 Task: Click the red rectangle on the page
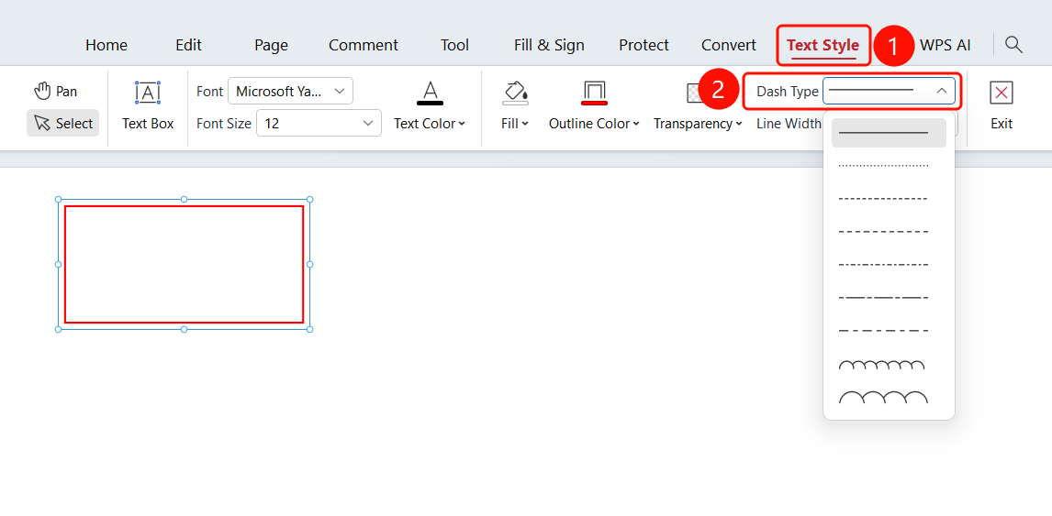coord(184,264)
